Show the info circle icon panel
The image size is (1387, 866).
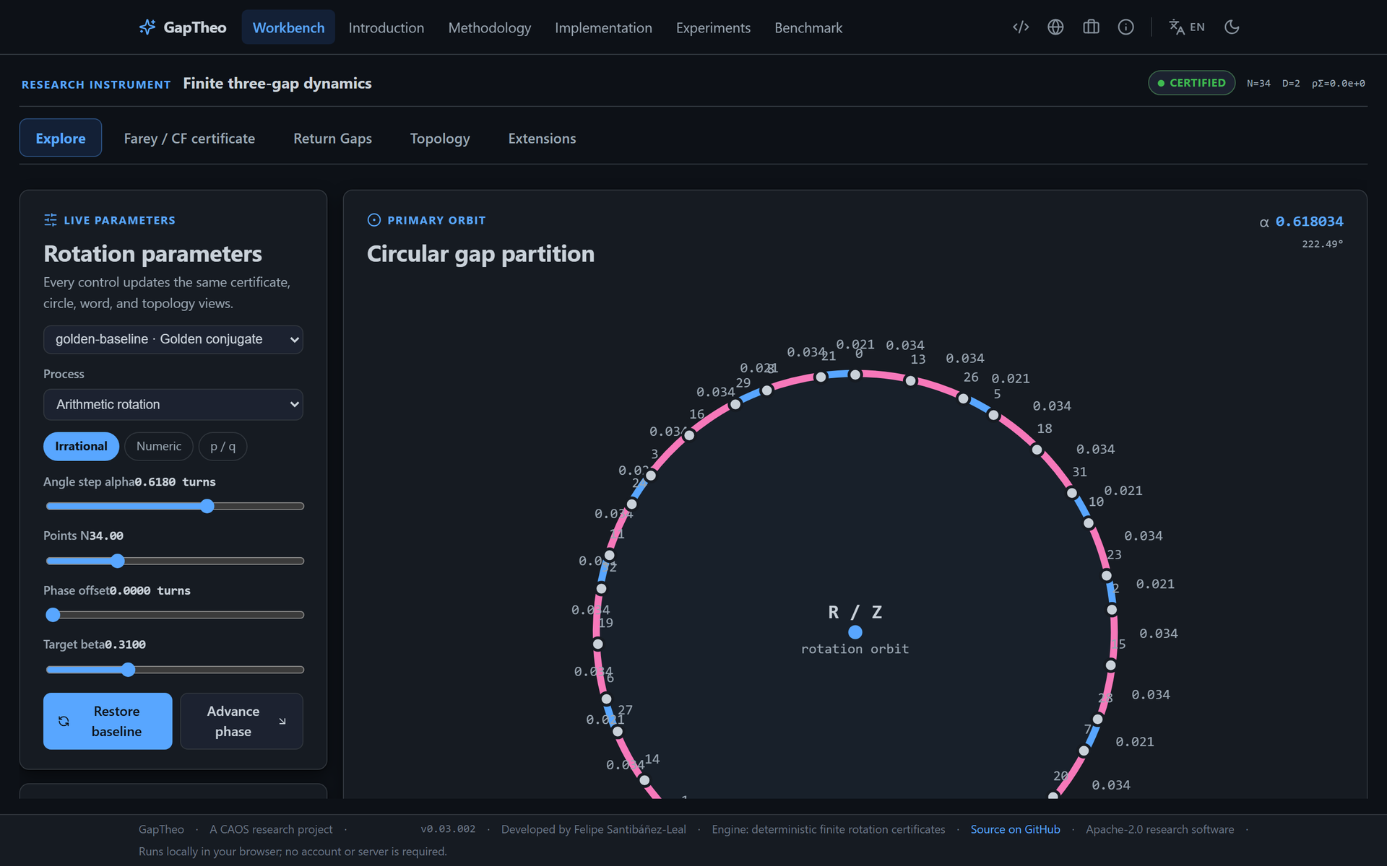tap(1125, 27)
